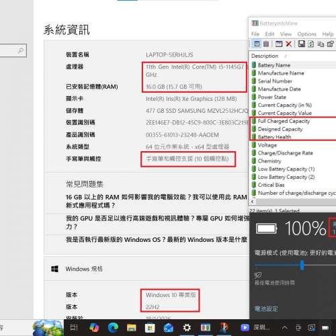Select the Power State row
Image resolution: width=336 pixels, height=336 pixels.
coord(294,97)
